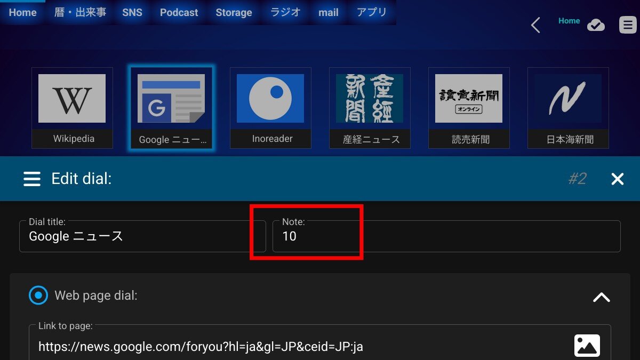Open the 読売新聞 dial

point(469,108)
